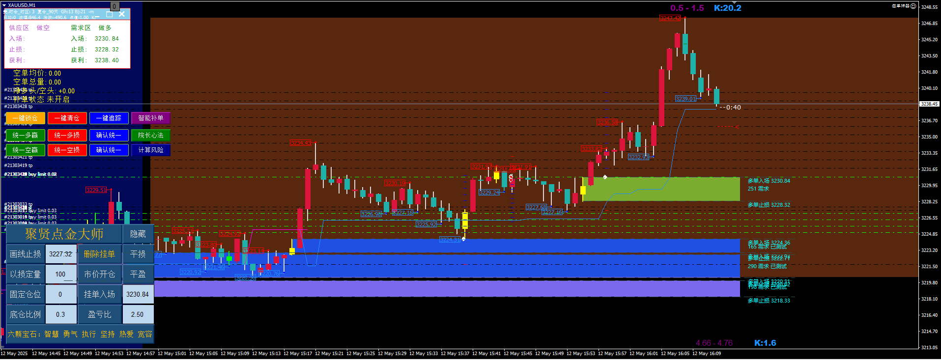941x360 pixels.
Task: Click the 盈亏比 button
Action: pos(99,314)
